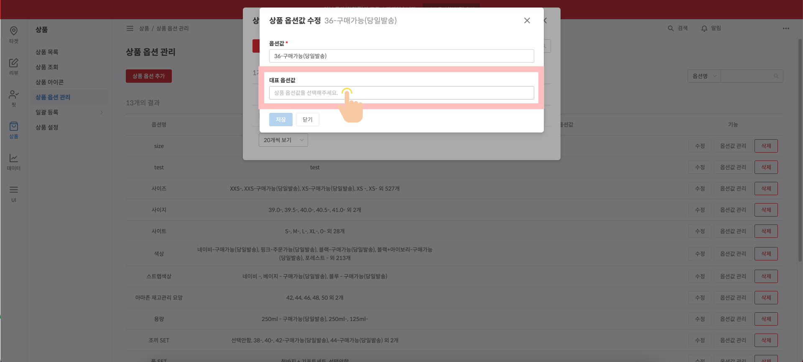The width and height of the screenshot is (803, 362).
Task: Click 삭제 for the 스트랩색상 row
Action: [x=766, y=276]
